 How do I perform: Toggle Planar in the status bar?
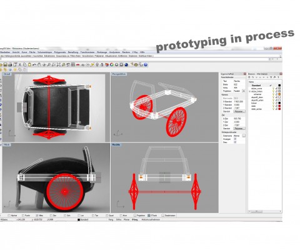tap(126, 219)
